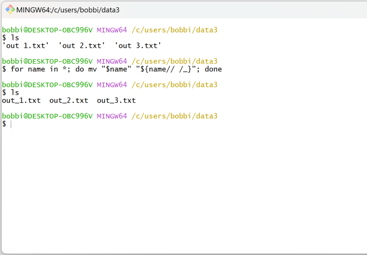Click the "${name// /_}" substitution expression

pos(166,69)
